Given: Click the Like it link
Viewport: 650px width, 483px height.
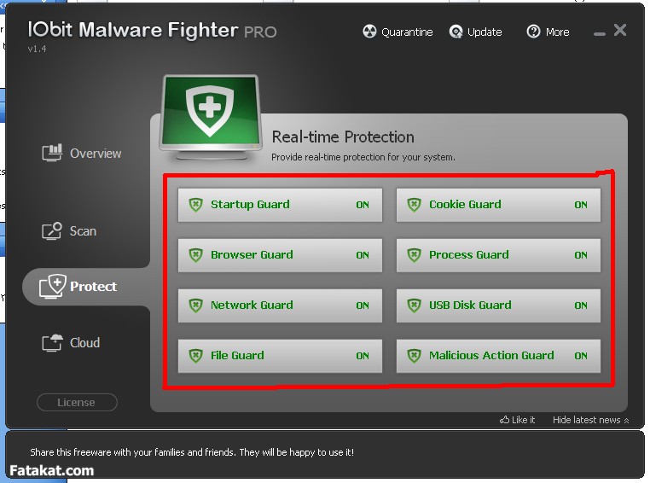Looking at the screenshot, I should (x=517, y=420).
